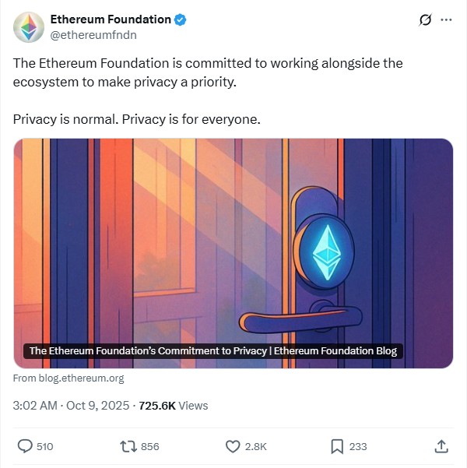467x468 pixels.
Task: Click the 510 replies count
Action: click(x=45, y=446)
